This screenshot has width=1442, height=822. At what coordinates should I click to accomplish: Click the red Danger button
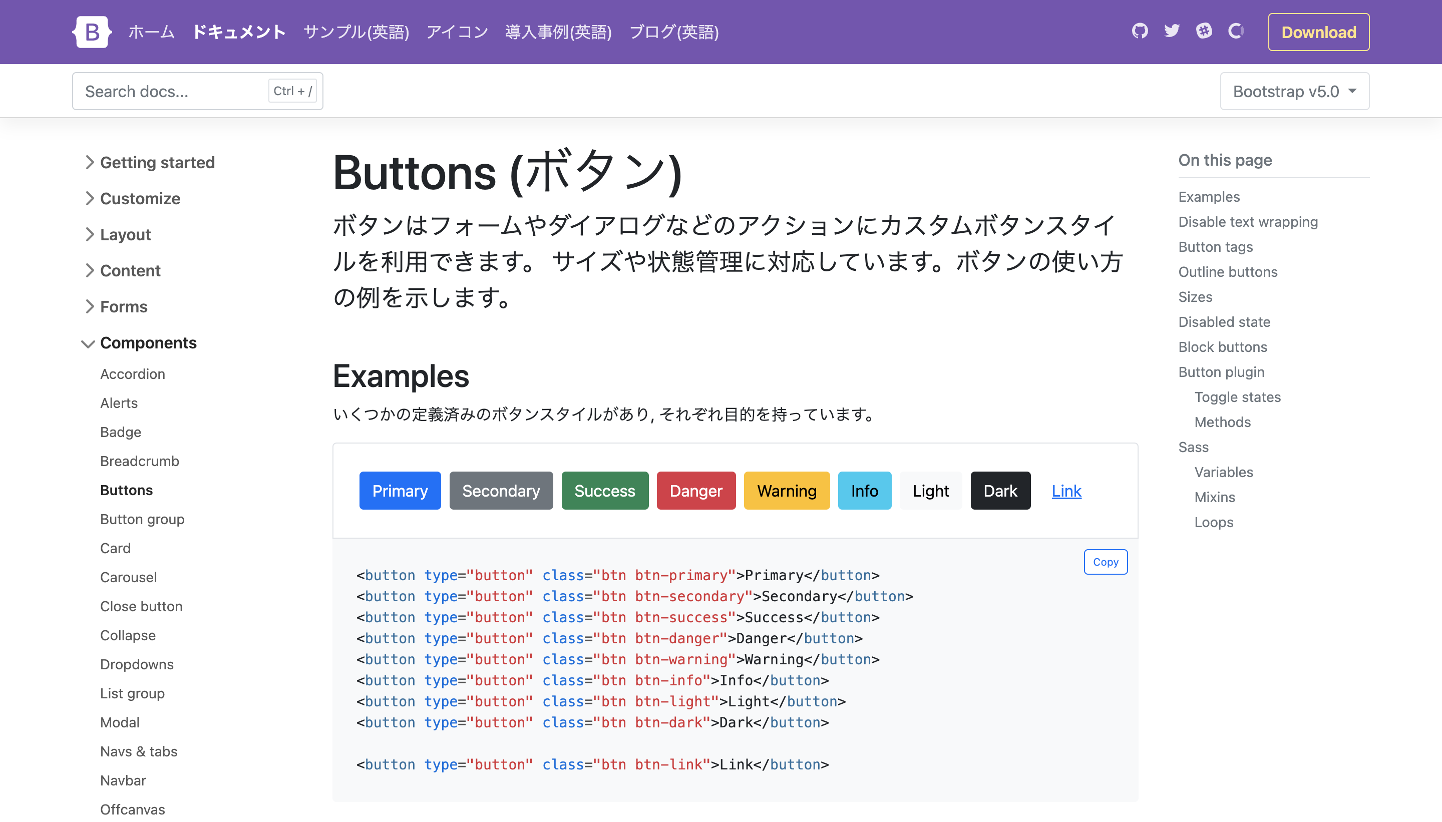(695, 491)
